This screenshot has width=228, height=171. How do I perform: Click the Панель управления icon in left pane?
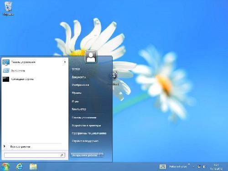click(x=6, y=62)
